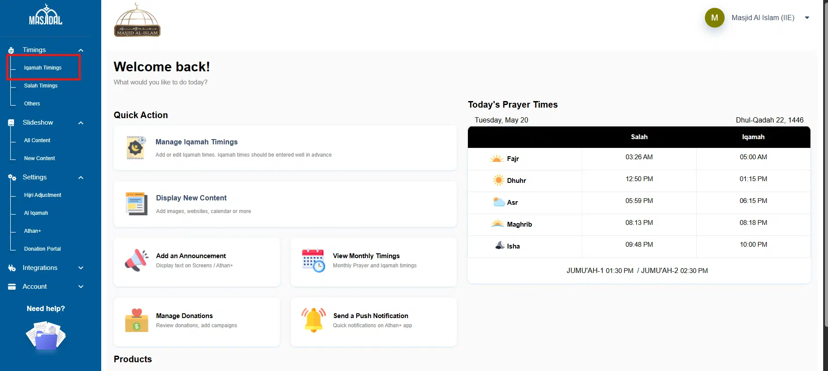Click the Masjid Al-Islam dome logo
Screen dimensions: 828x371
(x=137, y=20)
